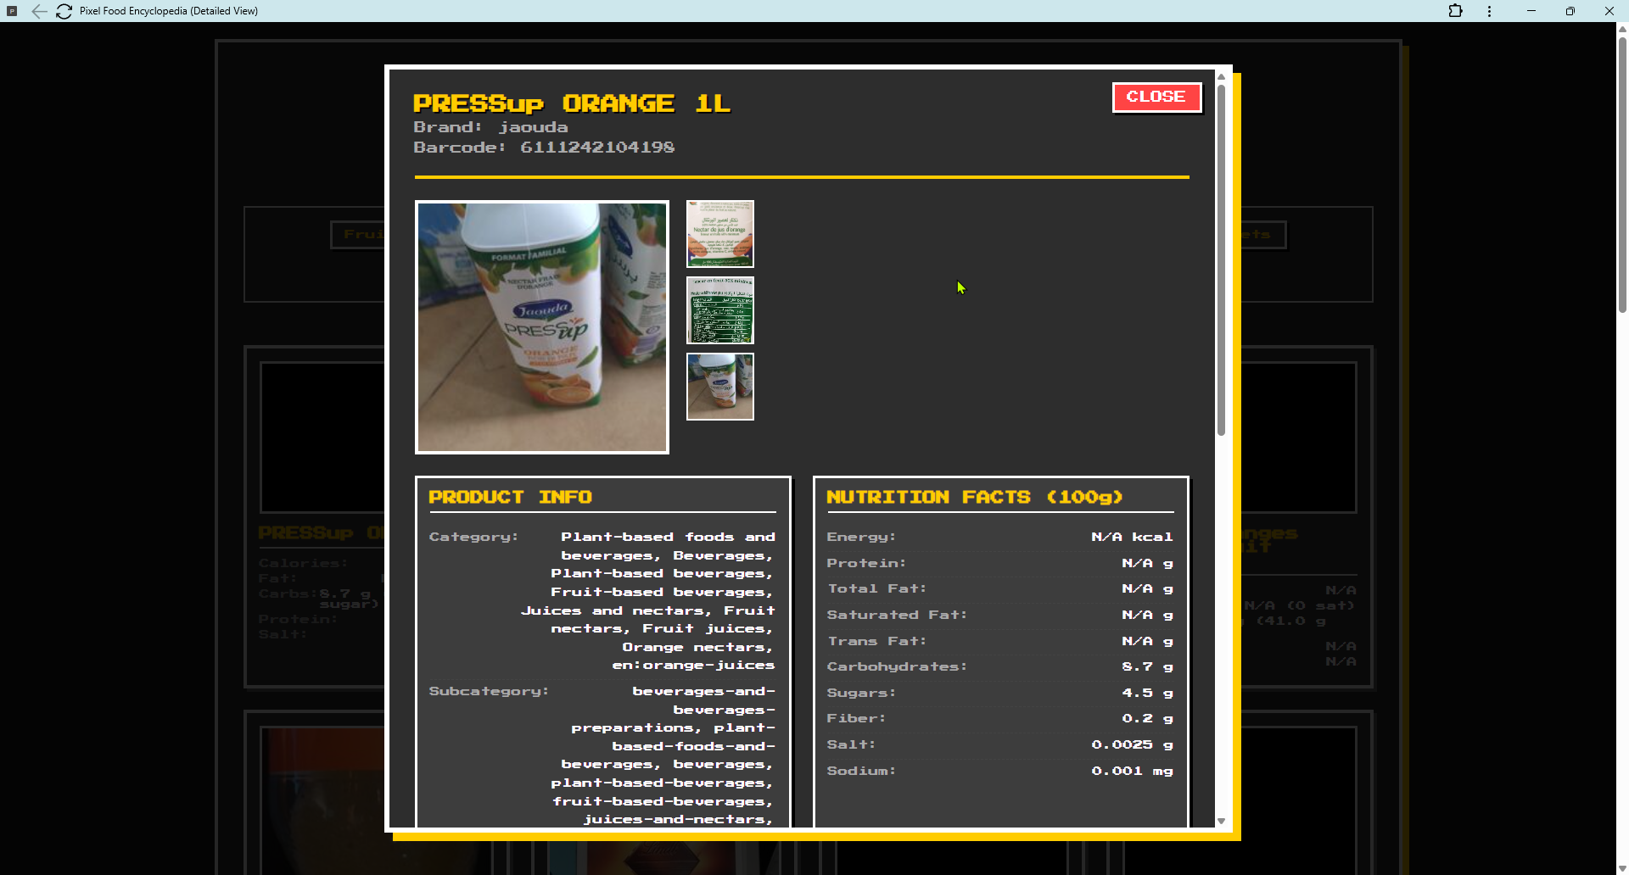This screenshot has width=1629, height=875.
Task: Click the barcode number 6111242104198
Action: tap(597, 147)
